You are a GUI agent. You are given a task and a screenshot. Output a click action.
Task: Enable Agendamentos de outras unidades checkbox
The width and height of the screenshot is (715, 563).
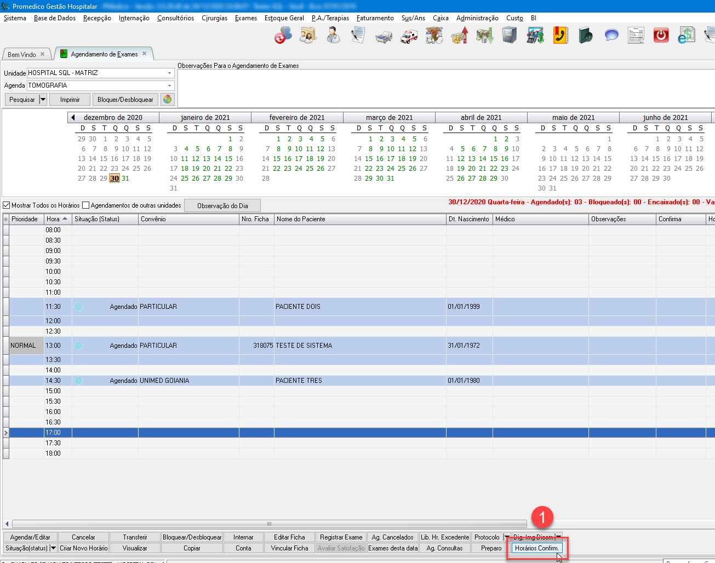(85, 205)
